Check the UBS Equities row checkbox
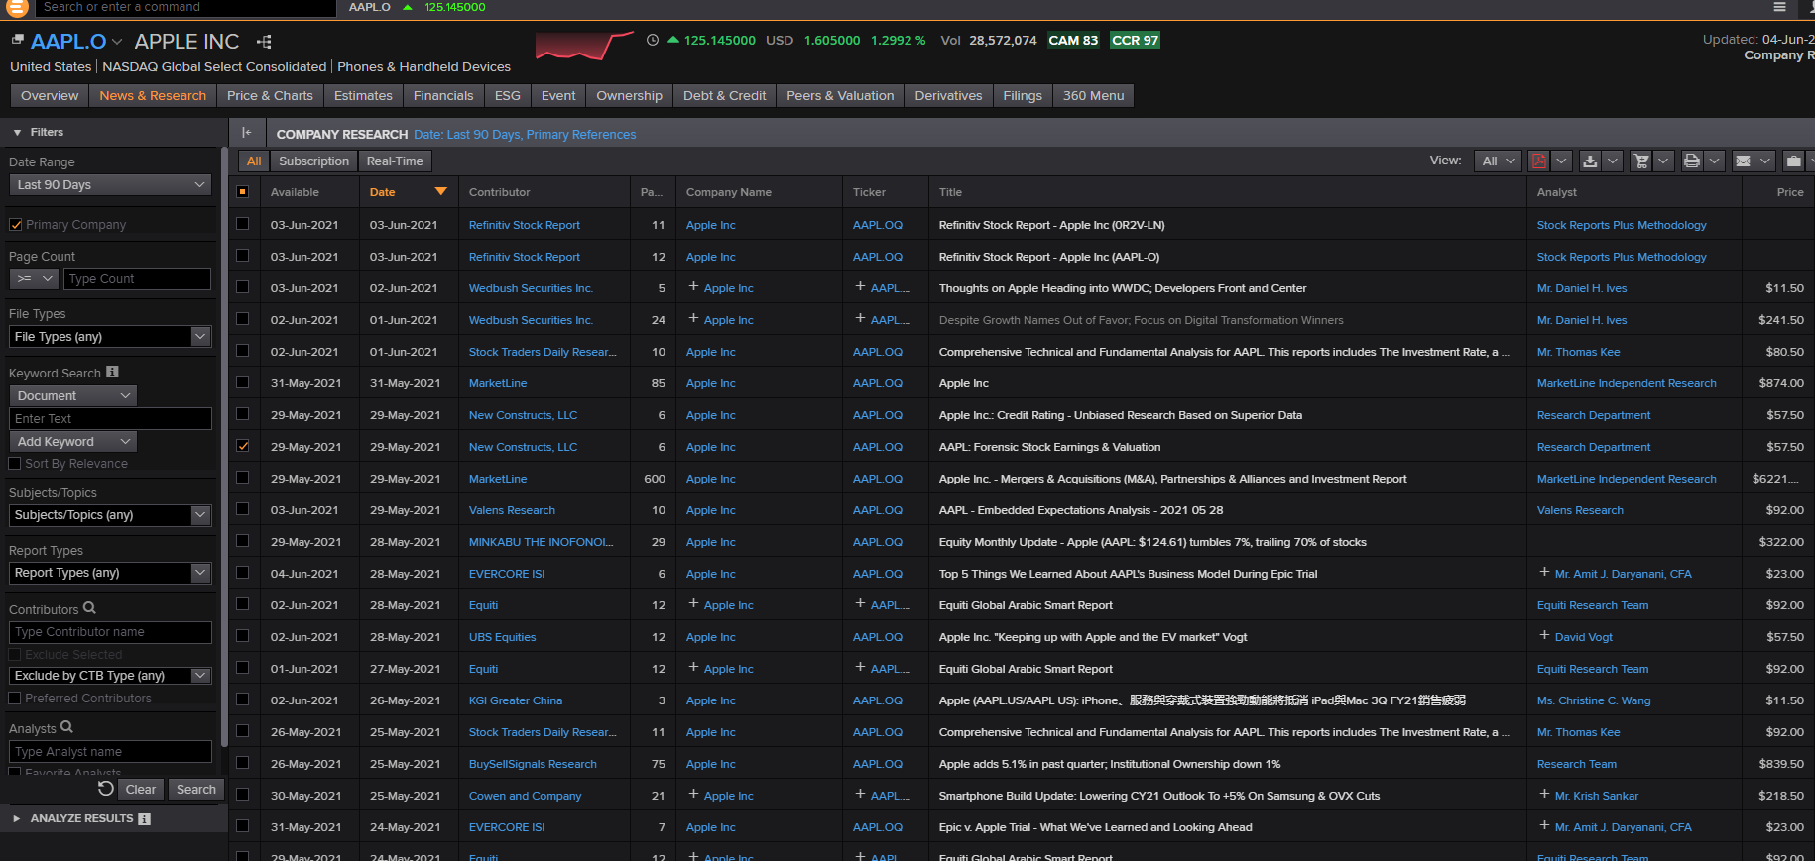 point(243,636)
